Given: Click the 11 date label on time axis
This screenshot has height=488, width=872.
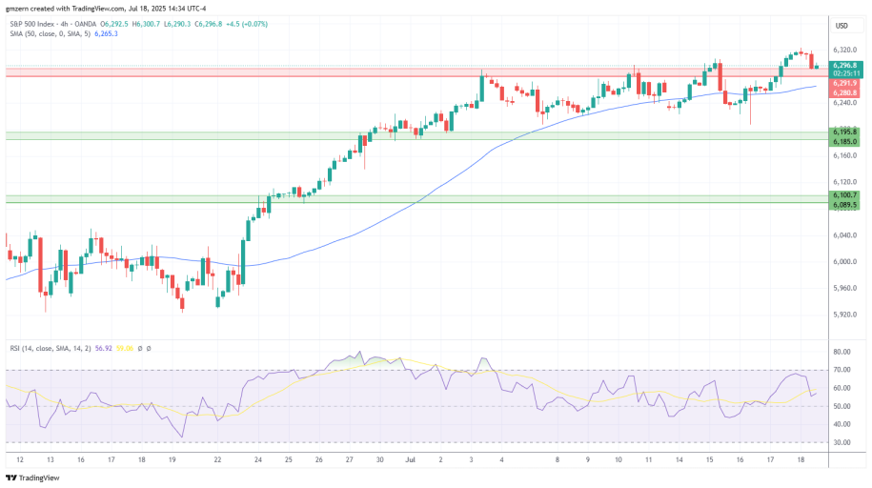Looking at the screenshot, I should click(648, 459).
